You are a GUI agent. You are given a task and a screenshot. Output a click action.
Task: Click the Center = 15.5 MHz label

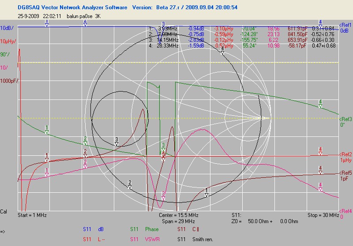coord(179,215)
